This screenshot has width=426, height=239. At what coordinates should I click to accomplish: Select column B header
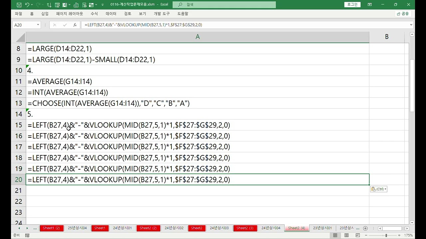click(387, 37)
